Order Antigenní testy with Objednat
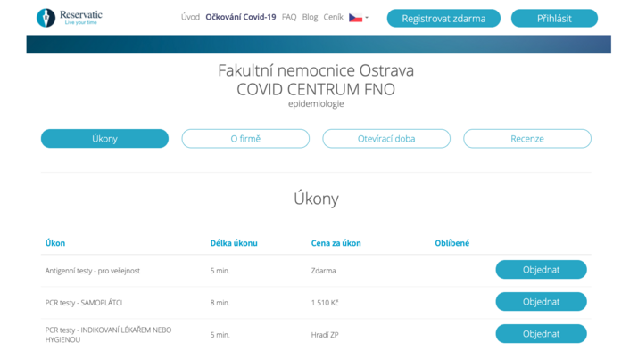 pos(541,270)
